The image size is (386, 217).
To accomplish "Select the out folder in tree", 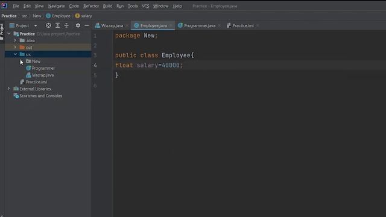I will point(48,48).
